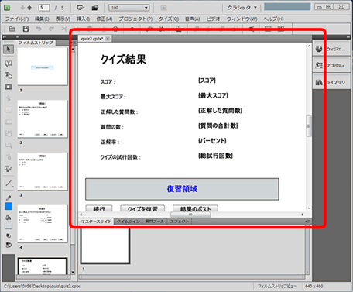This screenshot has height=292, width=353.
Task: Open the ライブラリ library panel
Action: [x=331, y=82]
